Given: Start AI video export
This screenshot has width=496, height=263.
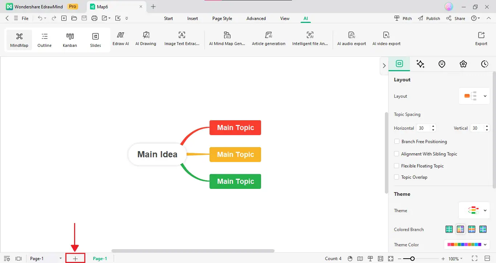Looking at the screenshot, I should pos(386,39).
